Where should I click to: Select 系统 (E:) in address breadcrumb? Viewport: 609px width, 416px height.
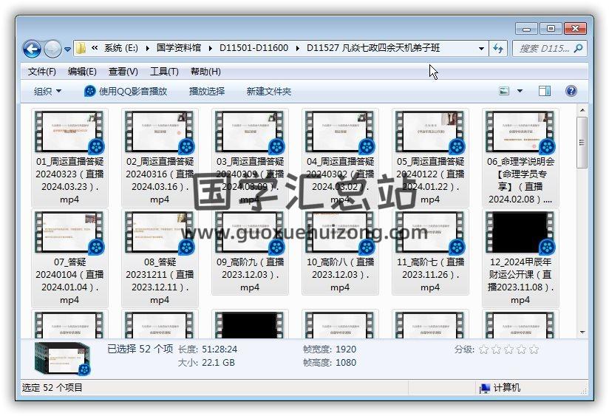tap(120, 48)
